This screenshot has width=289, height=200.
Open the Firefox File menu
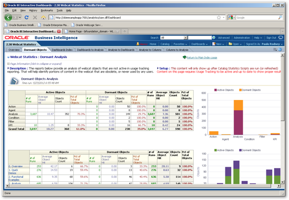pyautogui.click(x=7, y=11)
